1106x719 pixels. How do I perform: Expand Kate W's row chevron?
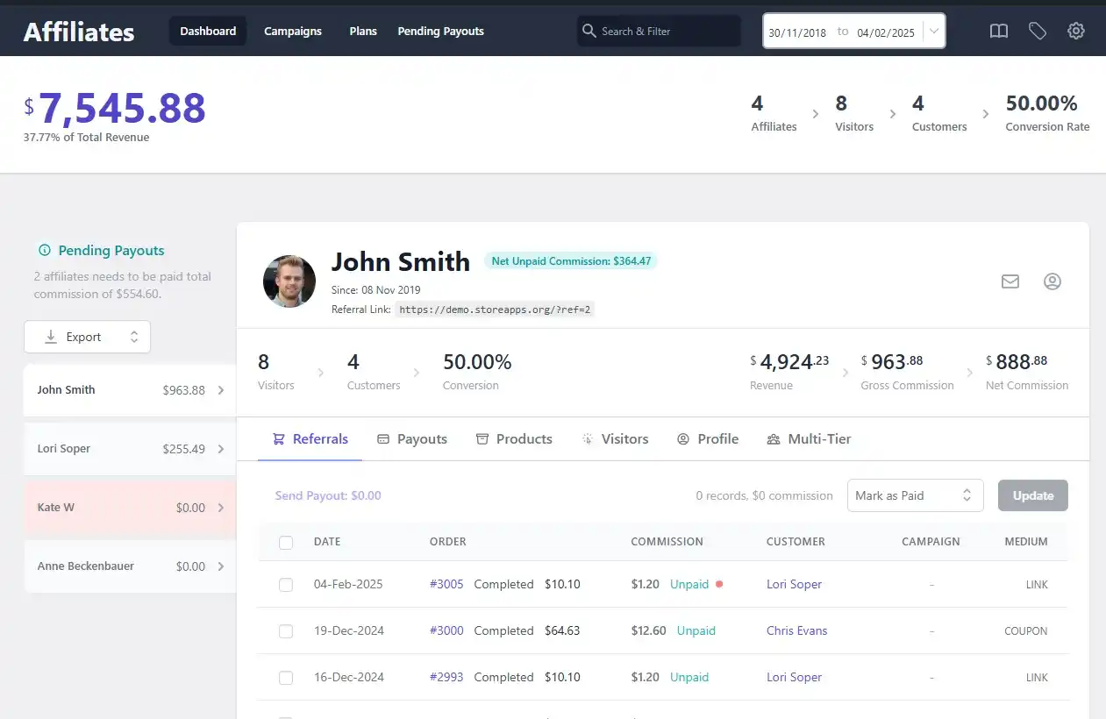(221, 508)
